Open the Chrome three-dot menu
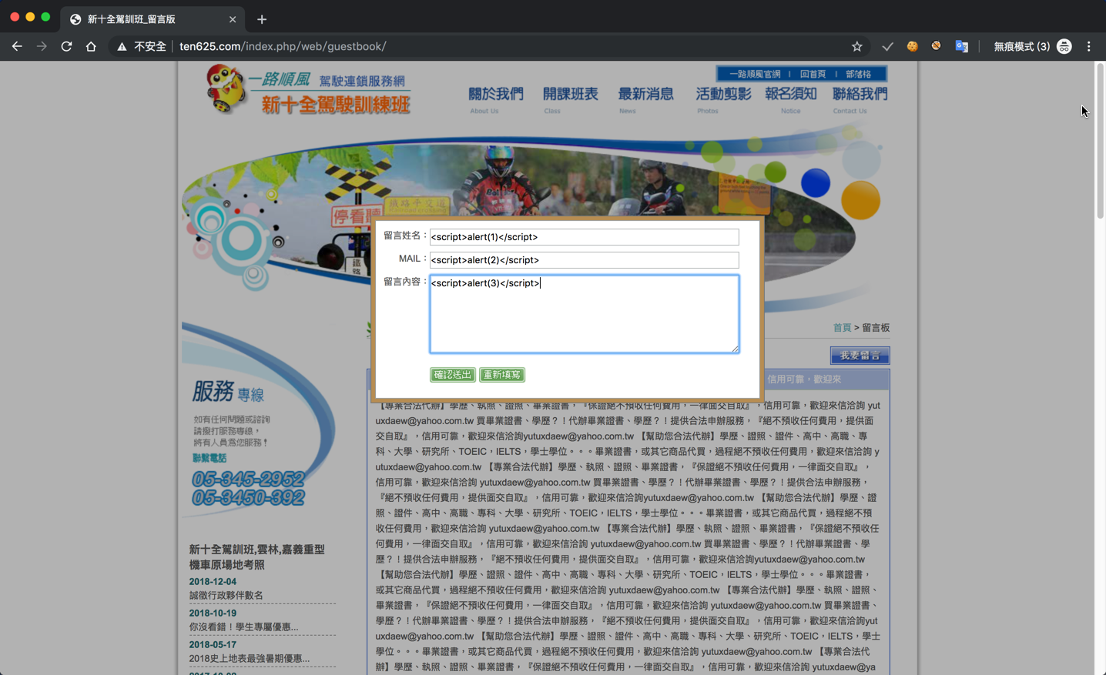This screenshot has height=675, width=1106. (1088, 46)
